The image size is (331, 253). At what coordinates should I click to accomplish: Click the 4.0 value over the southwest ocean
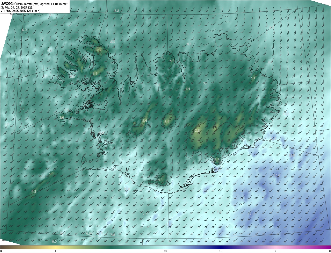[x=51, y=174]
